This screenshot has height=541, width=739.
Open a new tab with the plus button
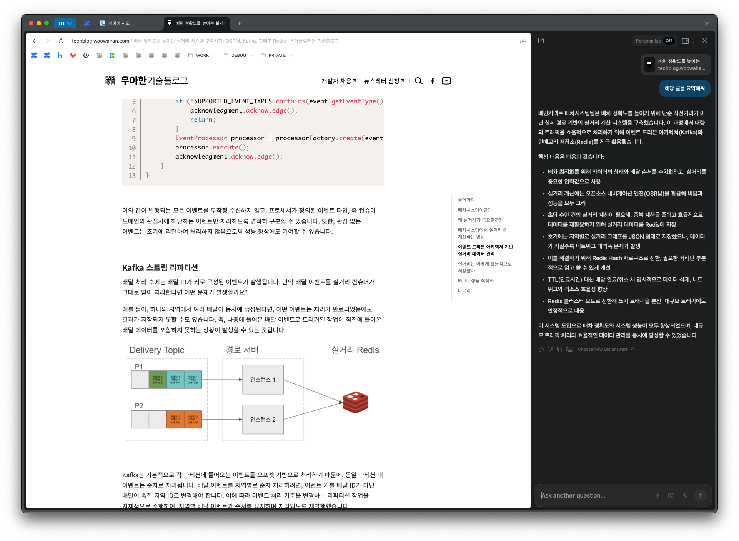239,23
